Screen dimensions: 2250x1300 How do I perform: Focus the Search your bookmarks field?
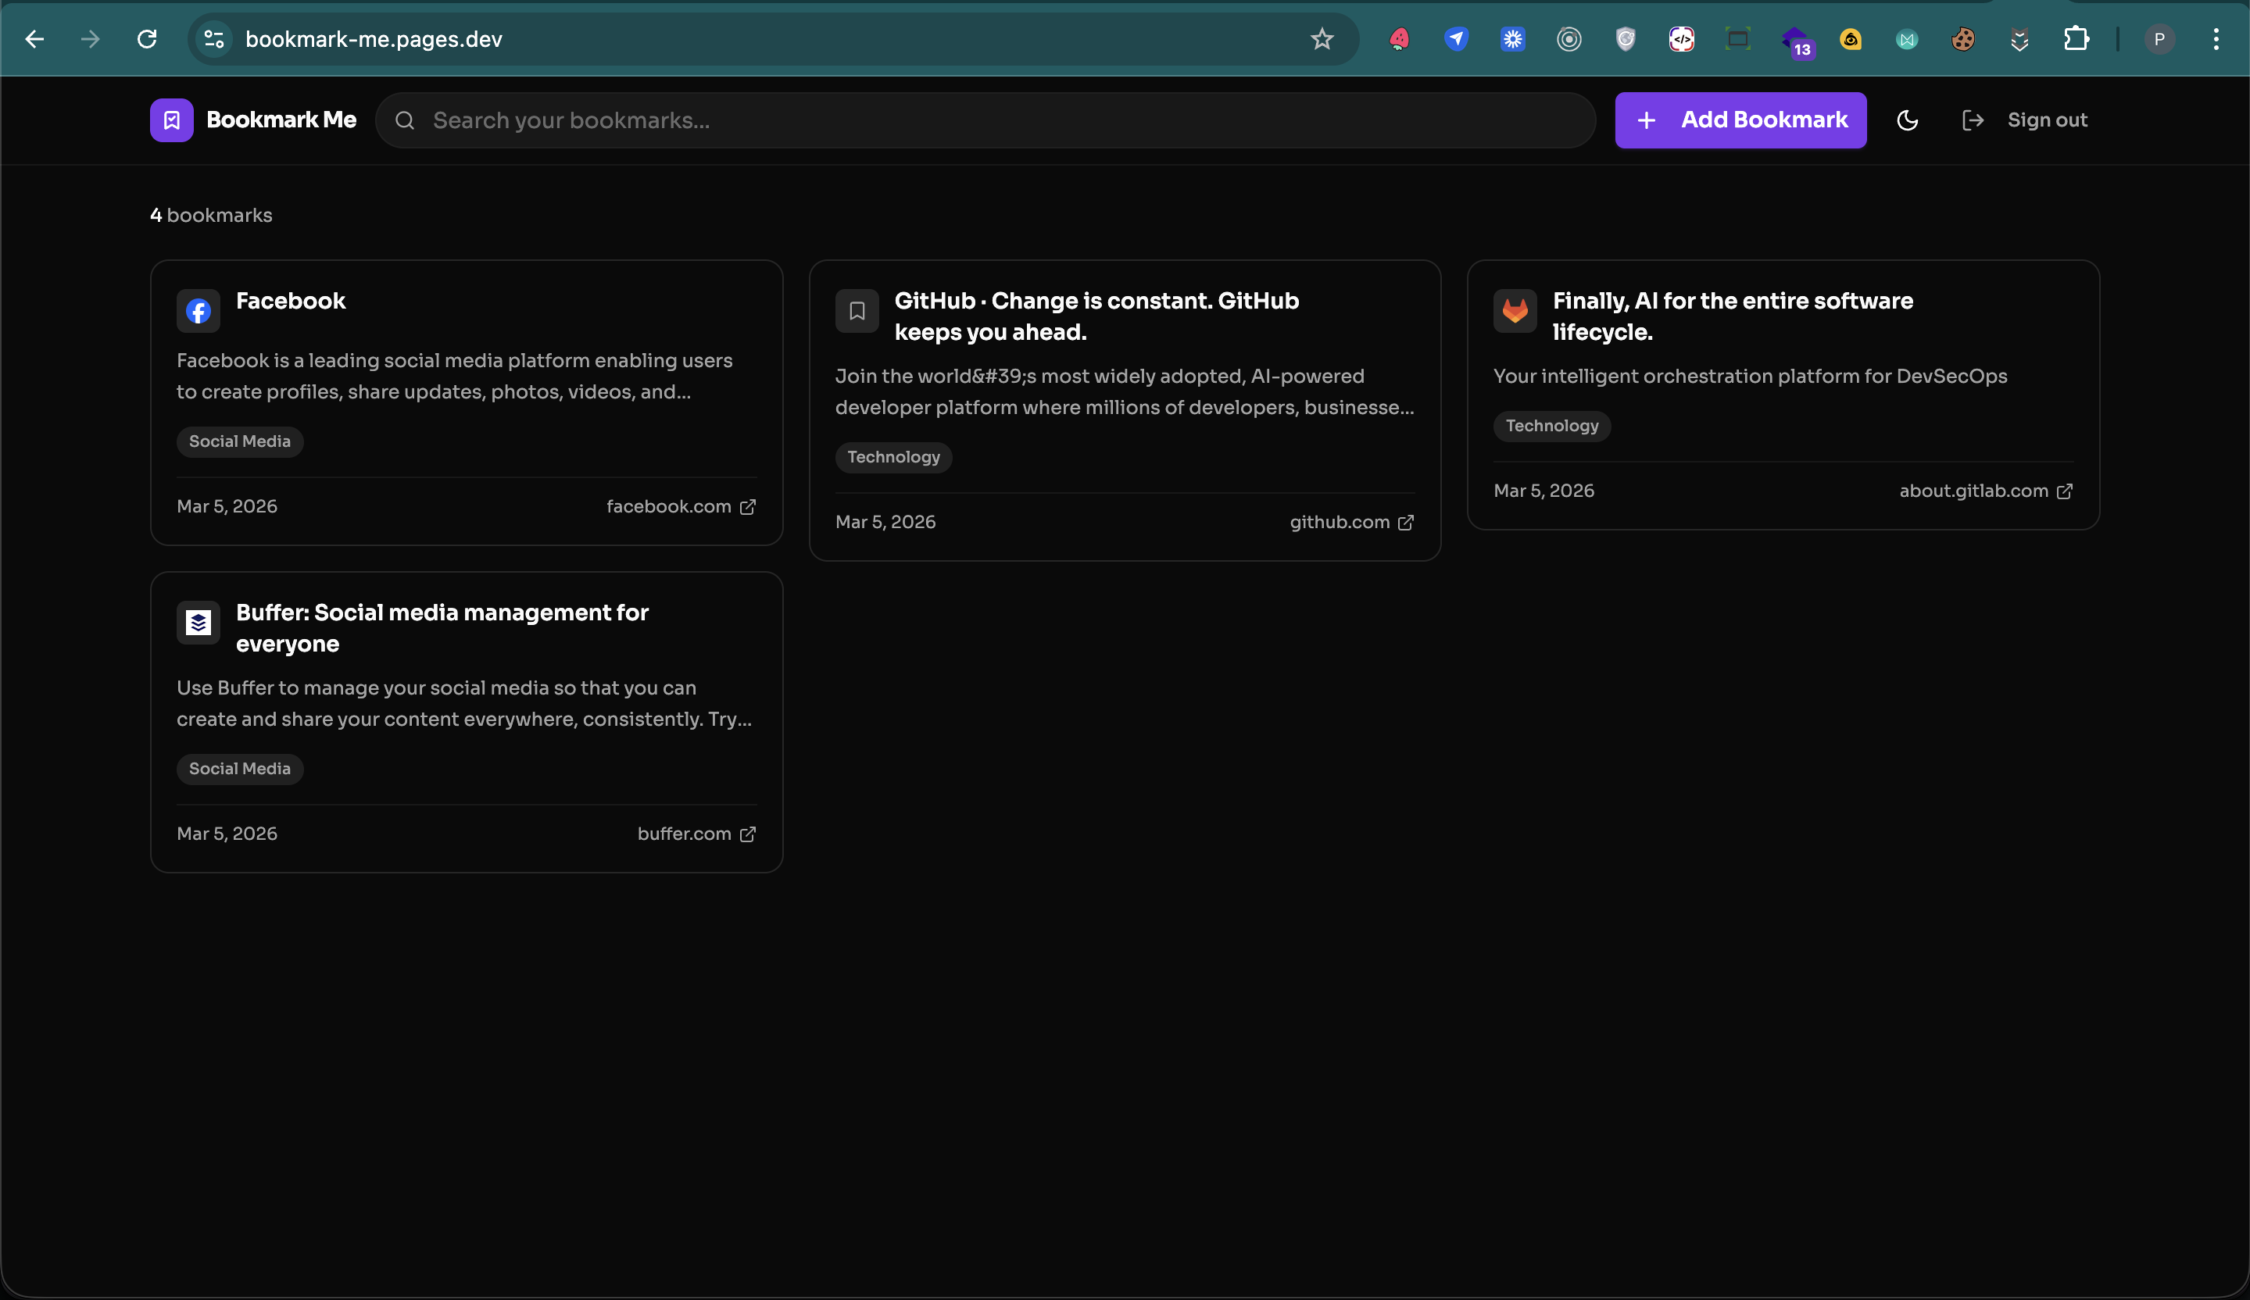click(982, 120)
